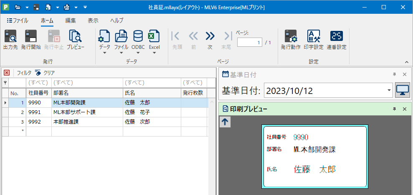The image size is (413, 195).
Task: Expand the データ dropdown arrow
Action: 104,53
